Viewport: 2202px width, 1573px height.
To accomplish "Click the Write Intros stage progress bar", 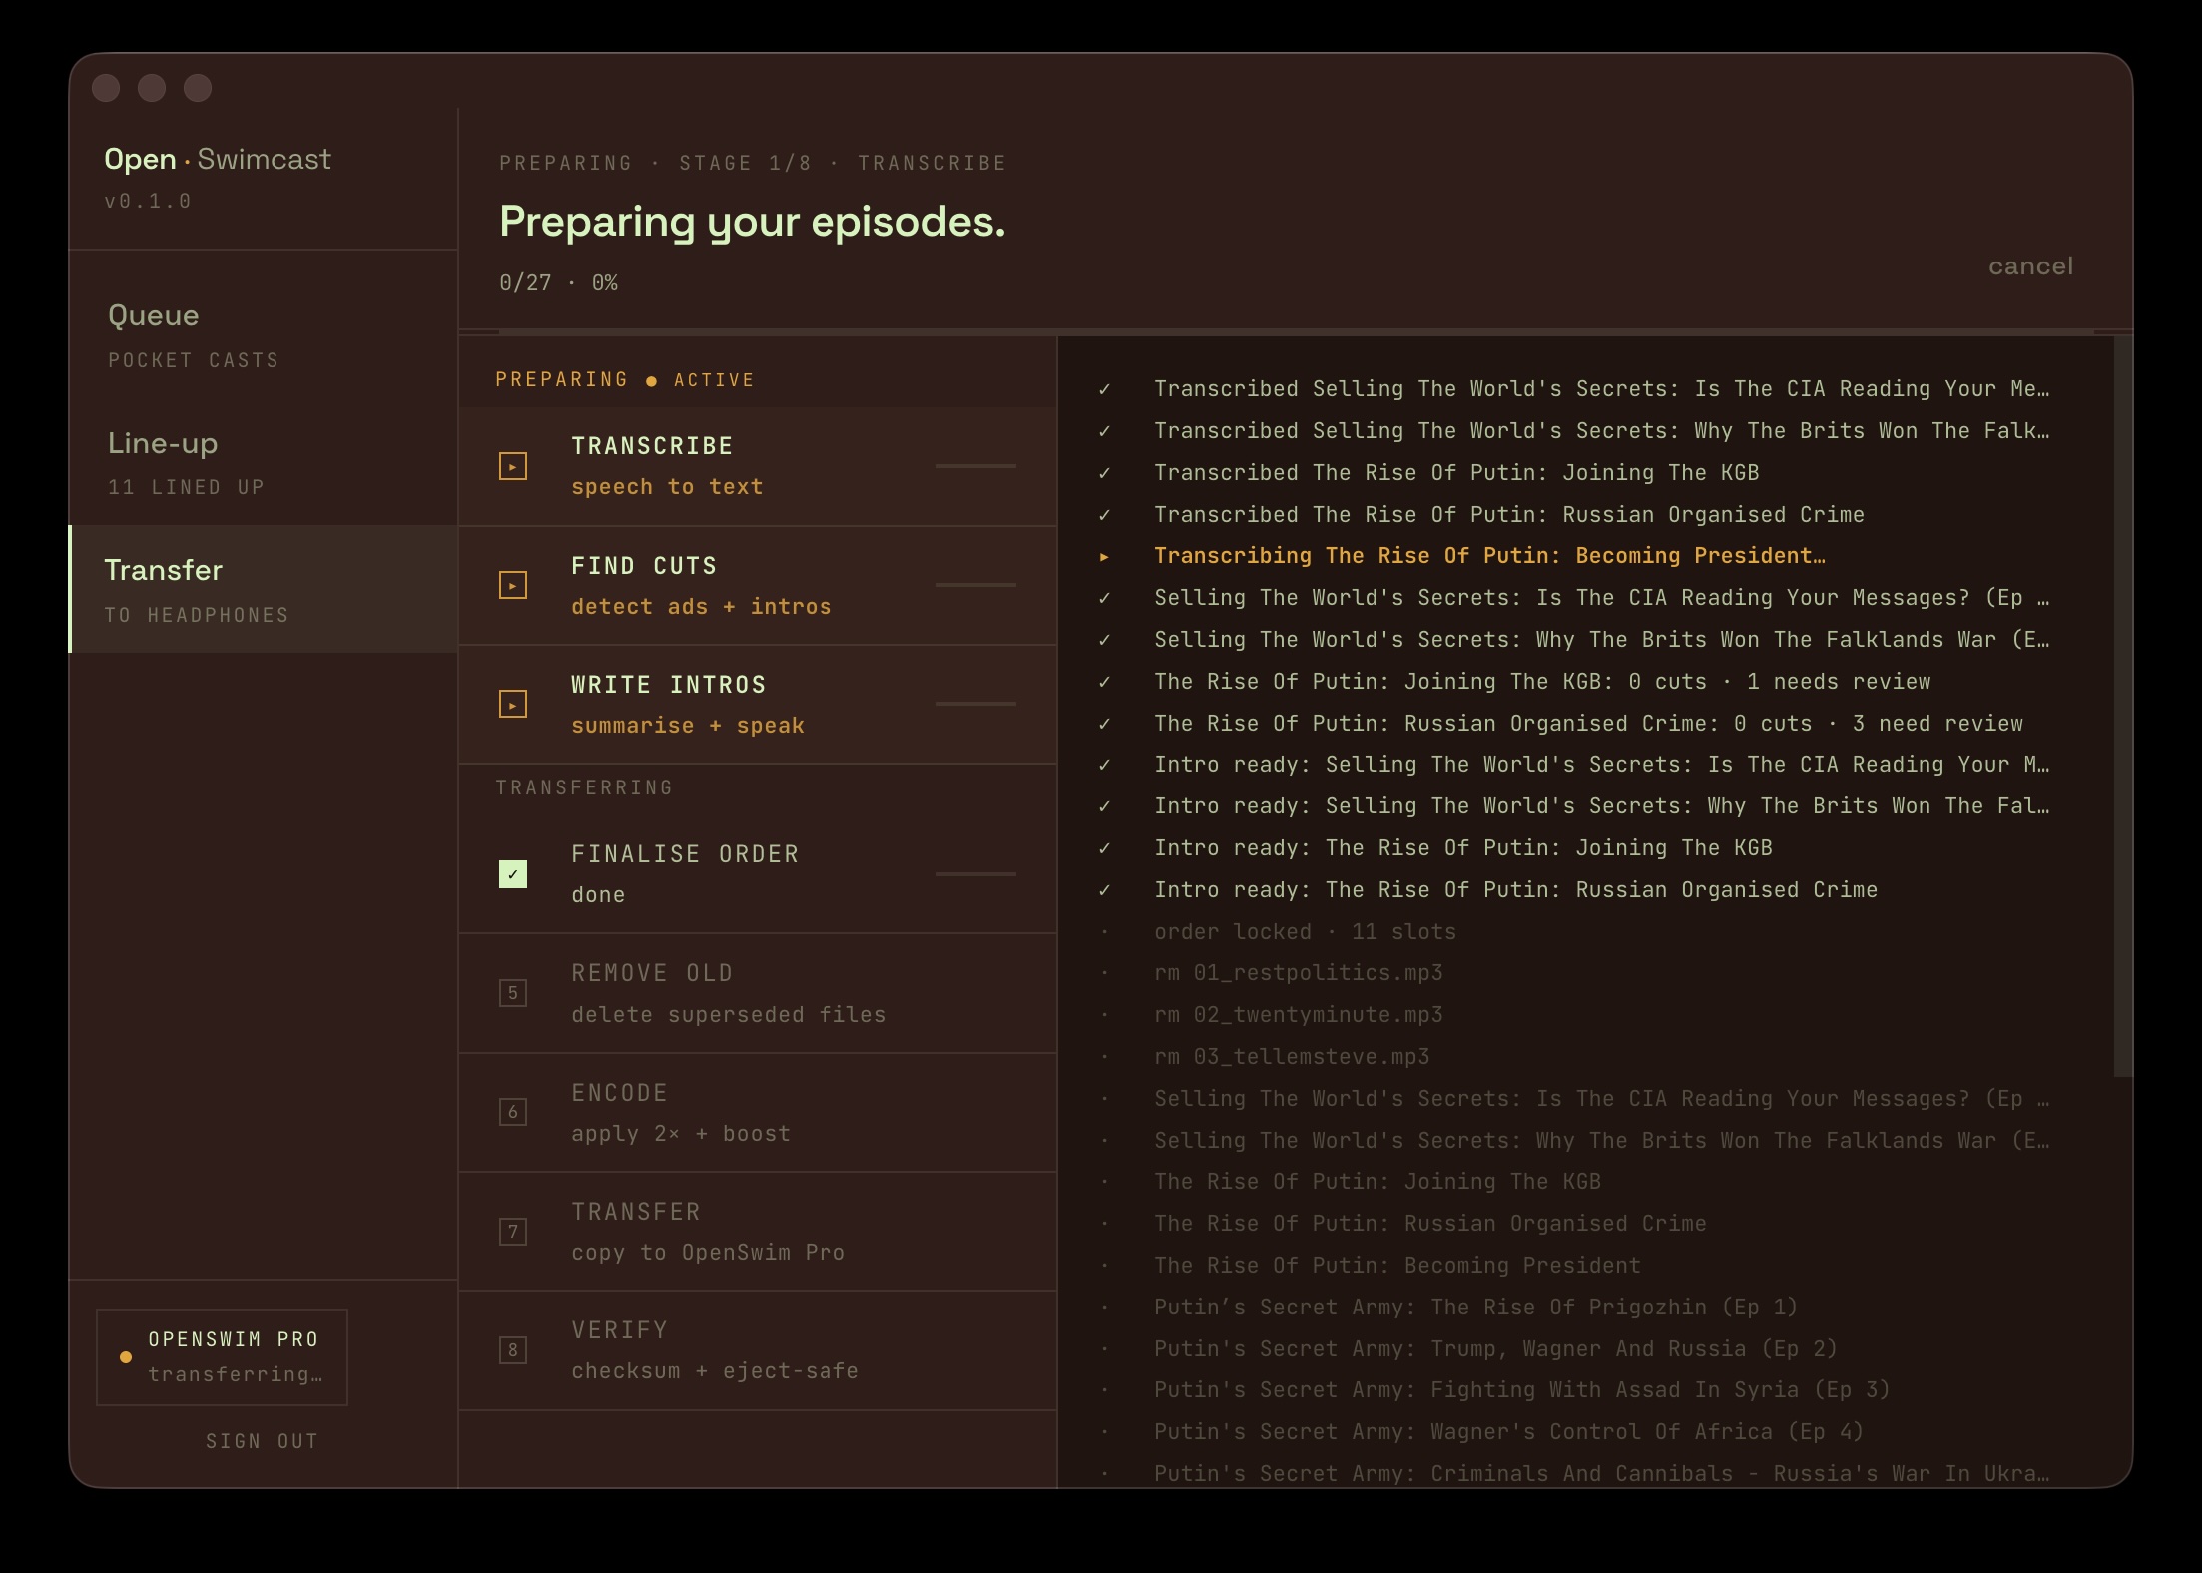I will coord(976,704).
